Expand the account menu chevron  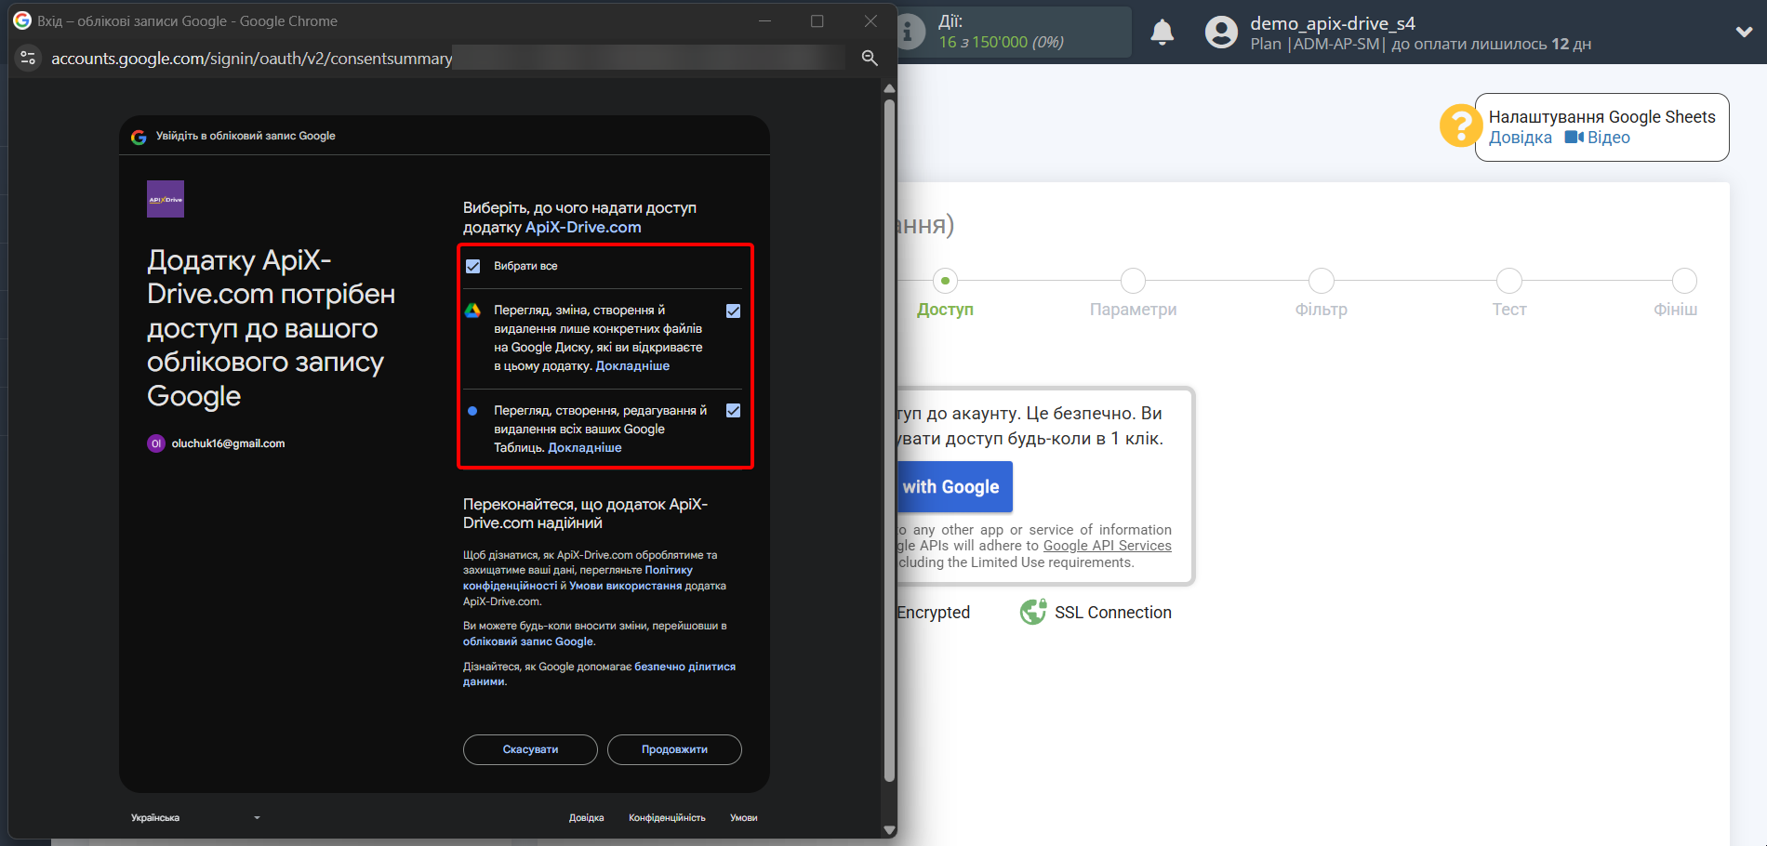1744,32
